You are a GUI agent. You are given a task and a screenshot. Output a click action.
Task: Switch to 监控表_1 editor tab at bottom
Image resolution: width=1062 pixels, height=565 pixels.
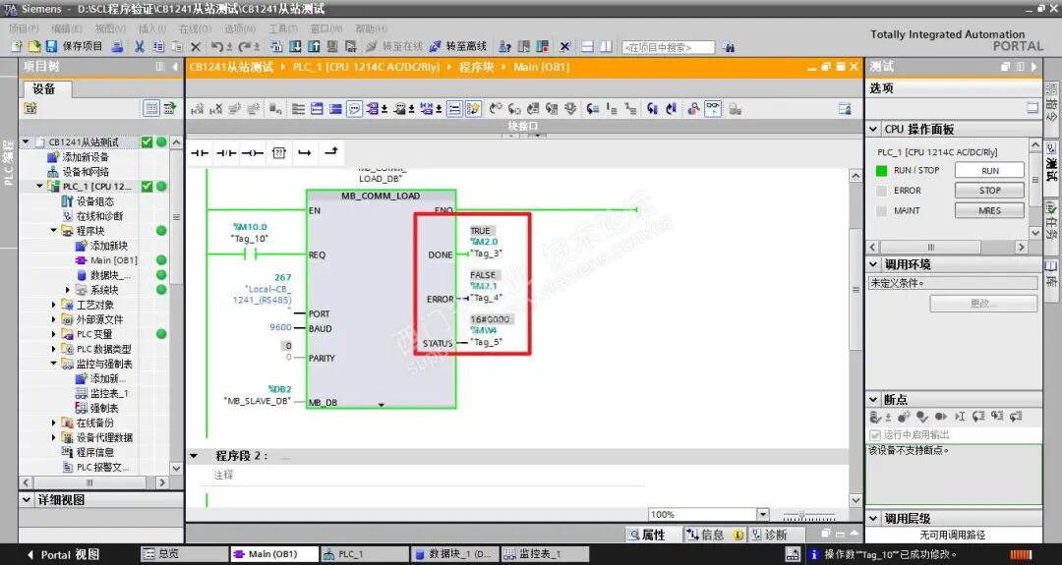tap(545, 554)
